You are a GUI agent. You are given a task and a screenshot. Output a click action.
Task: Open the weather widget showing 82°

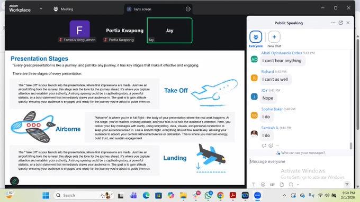tap(10, 195)
